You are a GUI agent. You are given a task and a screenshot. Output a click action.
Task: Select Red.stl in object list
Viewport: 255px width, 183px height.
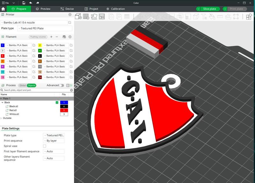tap(13, 110)
